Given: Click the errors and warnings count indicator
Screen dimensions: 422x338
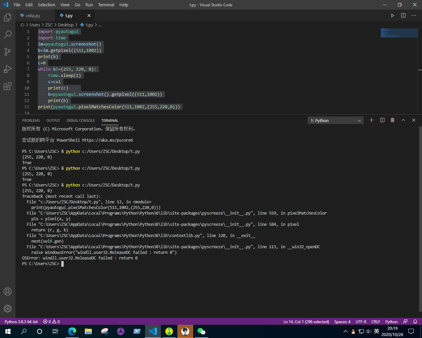Looking at the screenshot, I should [x=52, y=321].
